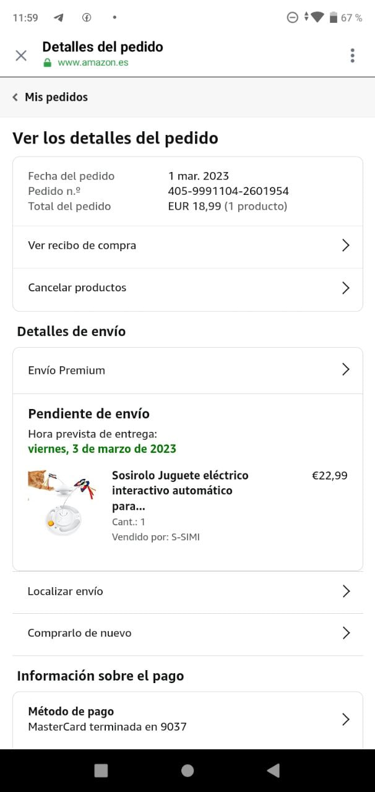Tap the cat toy product thumbnail
This screenshot has width=375, height=792.
[62, 503]
